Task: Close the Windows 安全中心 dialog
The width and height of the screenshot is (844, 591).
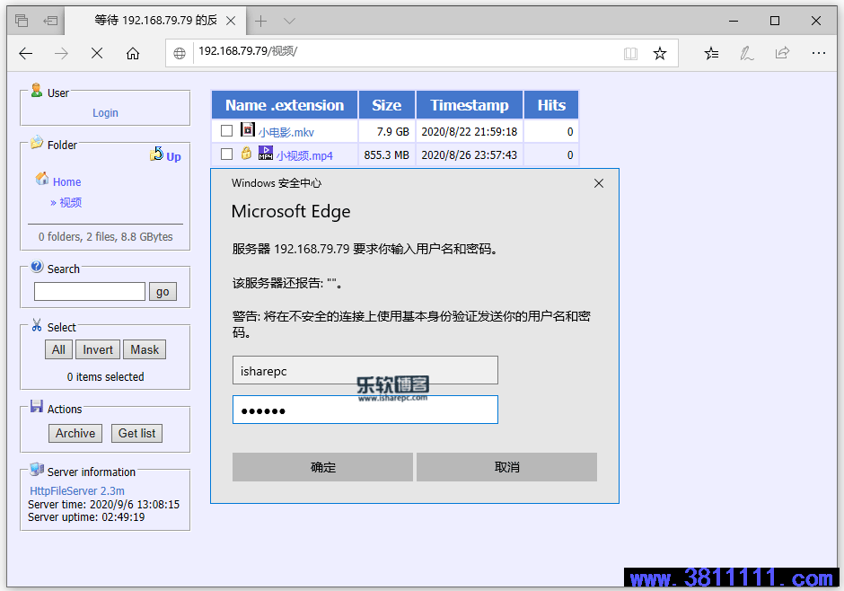Action: click(599, 183)
